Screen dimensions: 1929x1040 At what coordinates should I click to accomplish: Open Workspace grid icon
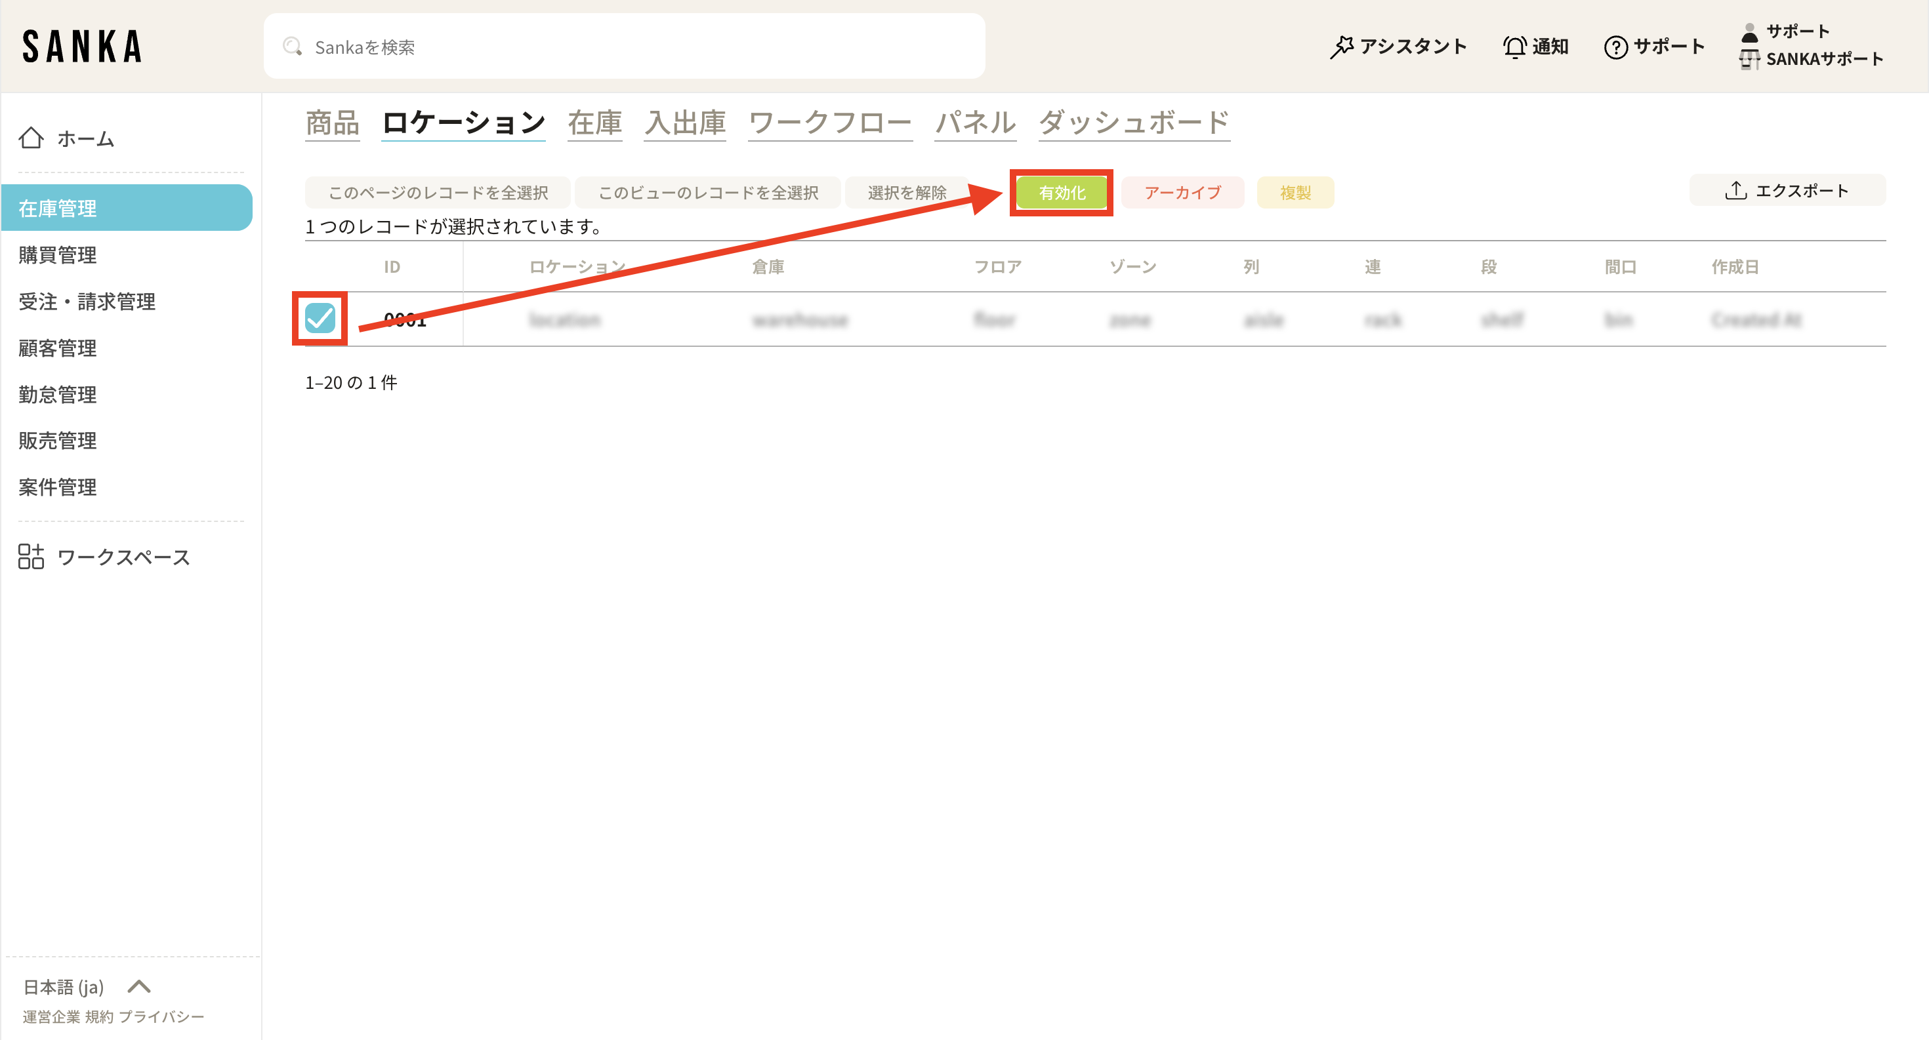pos(31,557)
